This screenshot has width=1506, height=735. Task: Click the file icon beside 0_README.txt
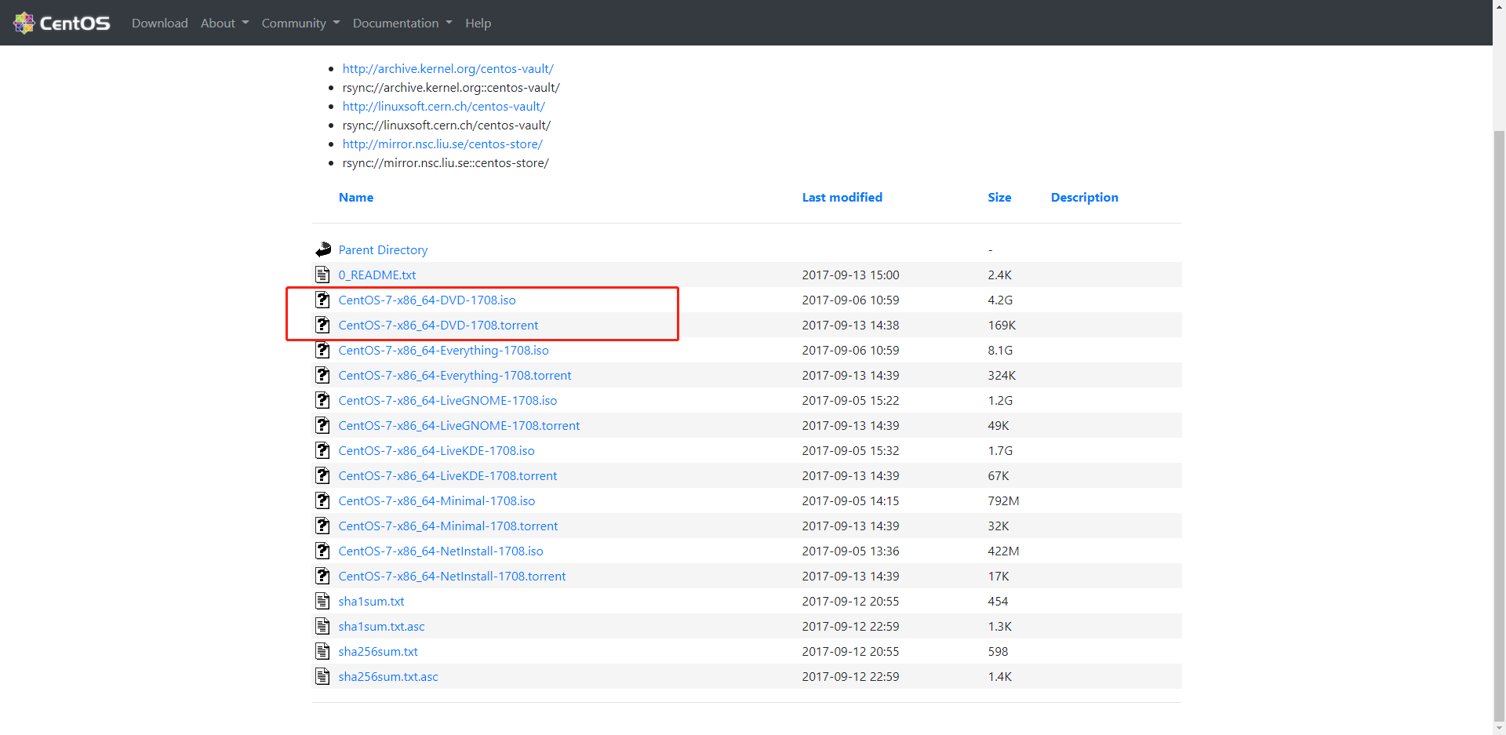322,275
